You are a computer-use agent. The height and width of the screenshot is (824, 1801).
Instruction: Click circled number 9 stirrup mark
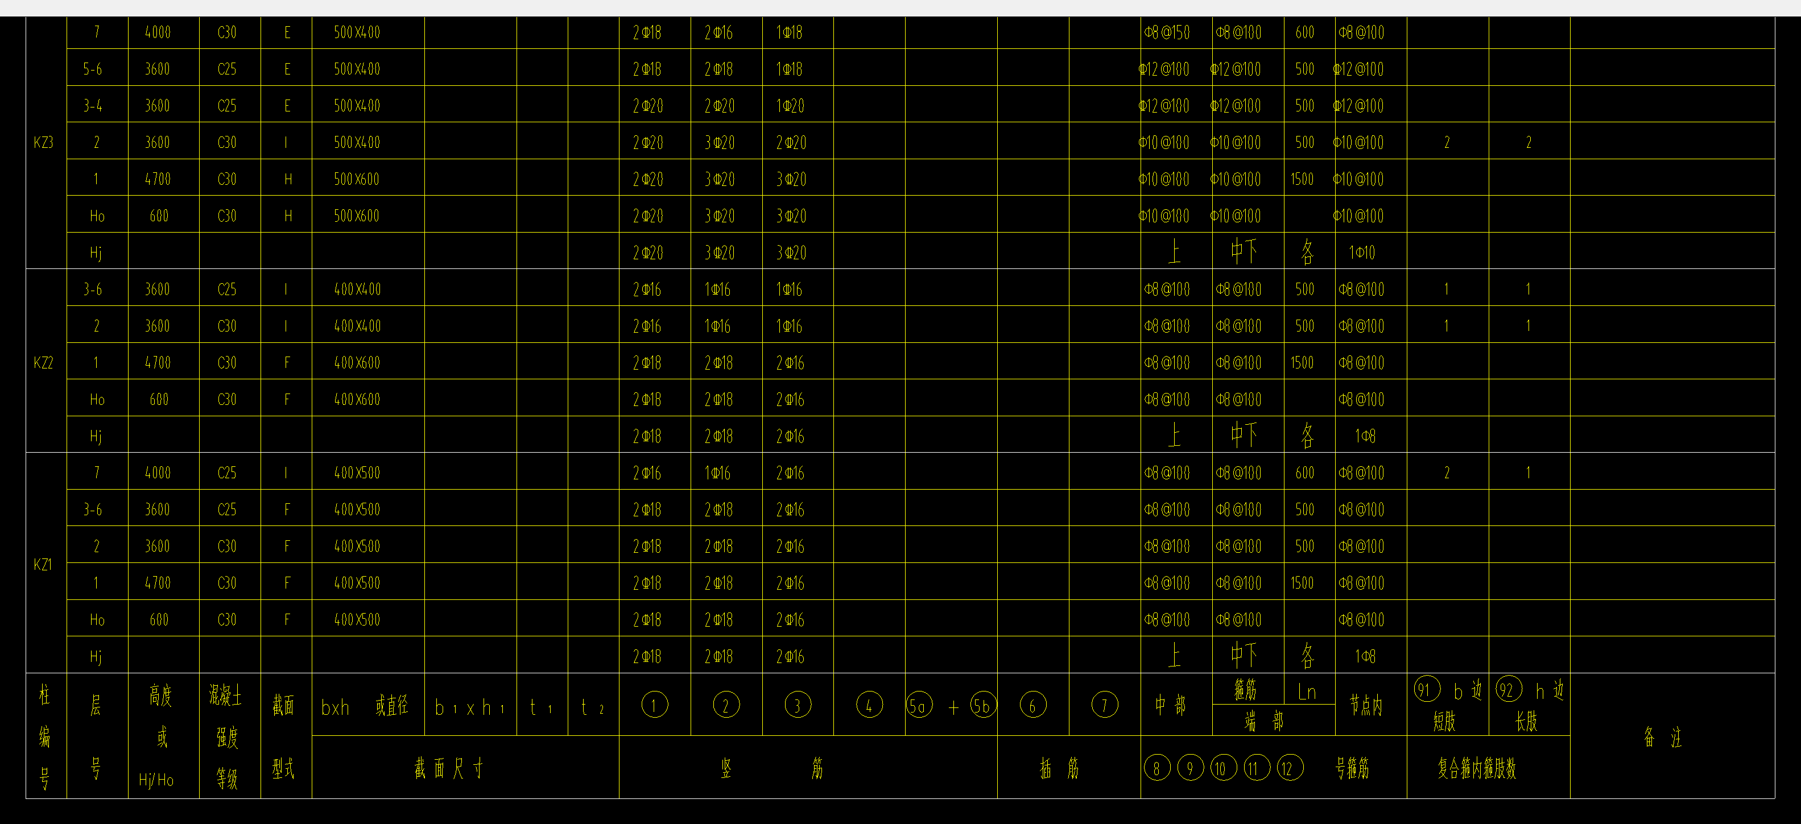pos(1190,769)
